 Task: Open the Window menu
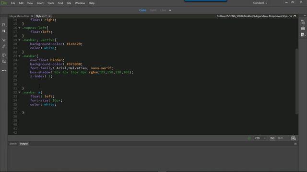click(80, 3)
